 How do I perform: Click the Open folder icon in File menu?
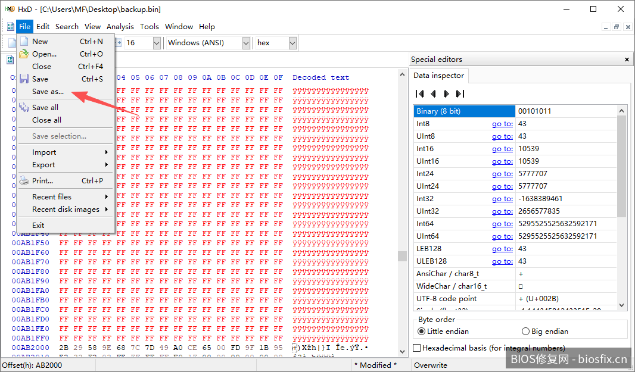[24, 54]
